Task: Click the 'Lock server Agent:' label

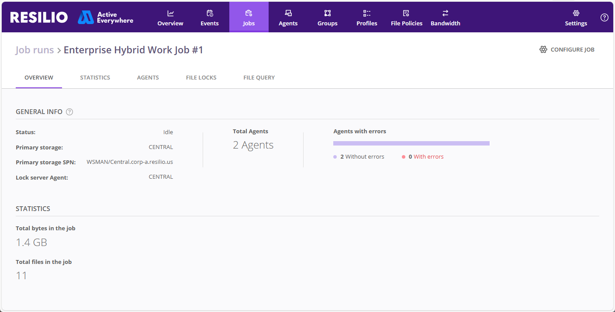Action: coord(42,178)
